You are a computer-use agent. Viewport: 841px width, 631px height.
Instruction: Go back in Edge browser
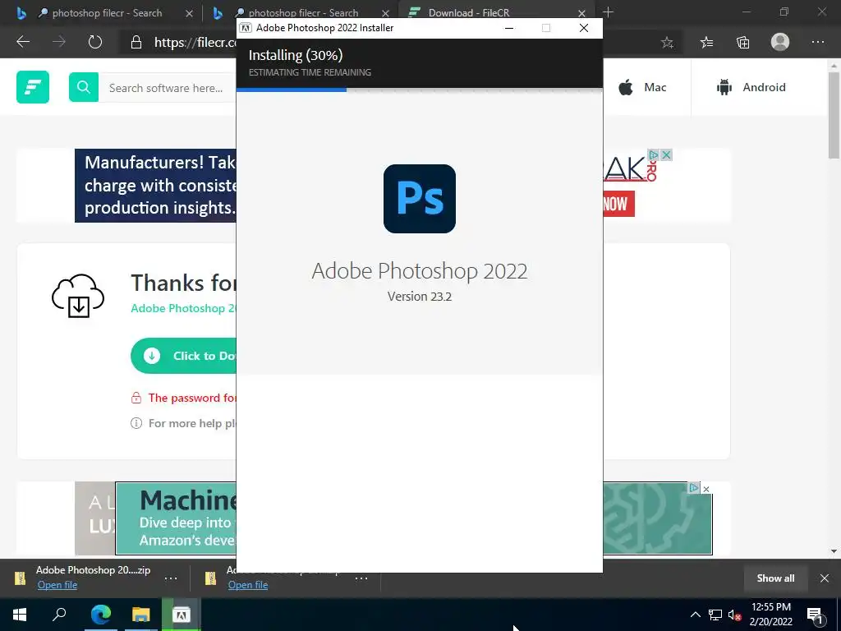pos(23,42)
